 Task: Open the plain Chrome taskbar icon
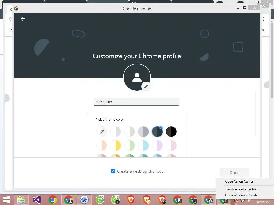pos(53,200)
